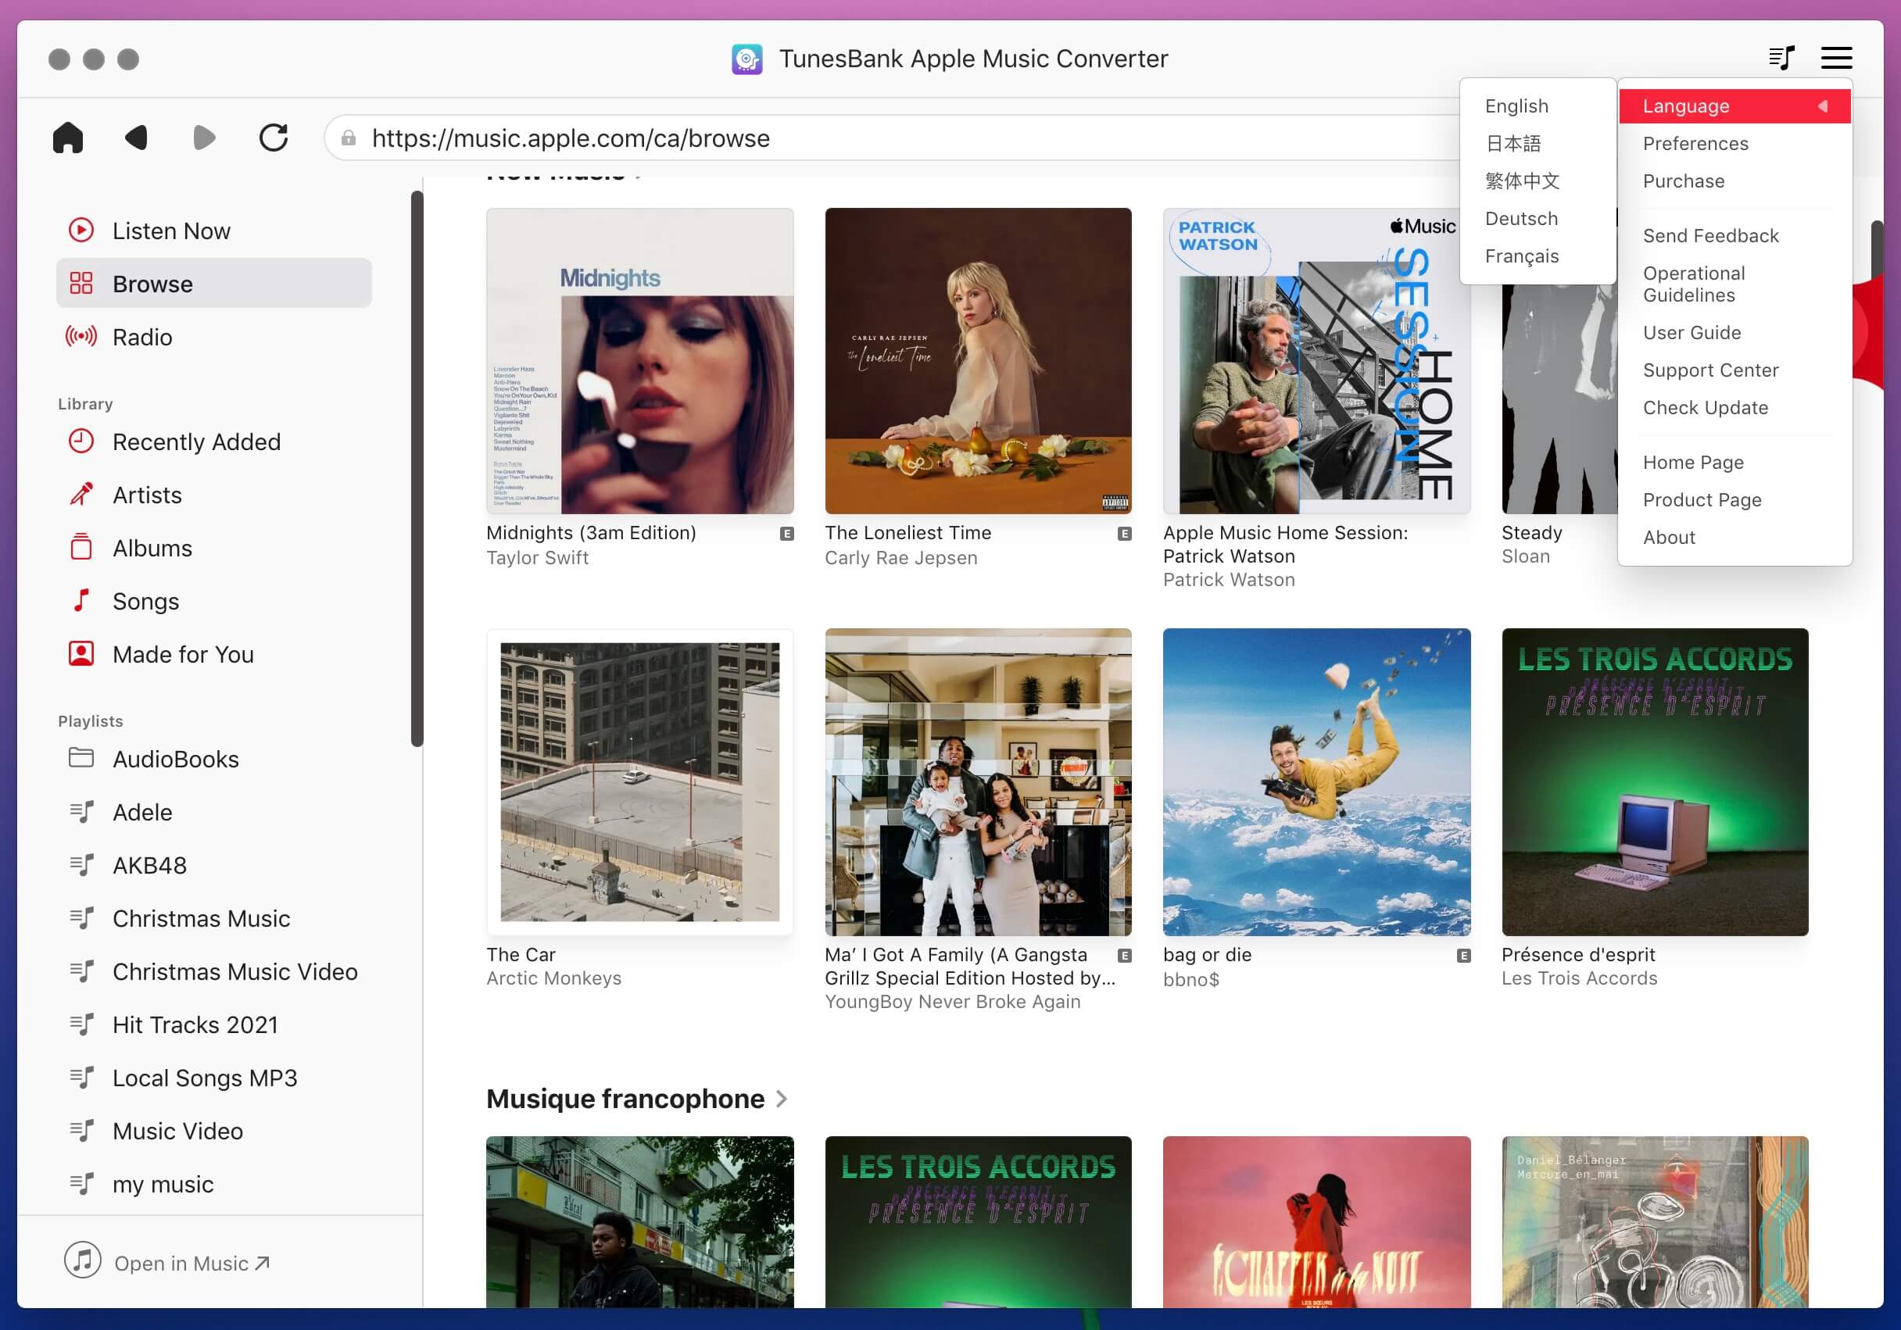
Task: Open the AKB48 playlist
Action: (x=213, y=865)
